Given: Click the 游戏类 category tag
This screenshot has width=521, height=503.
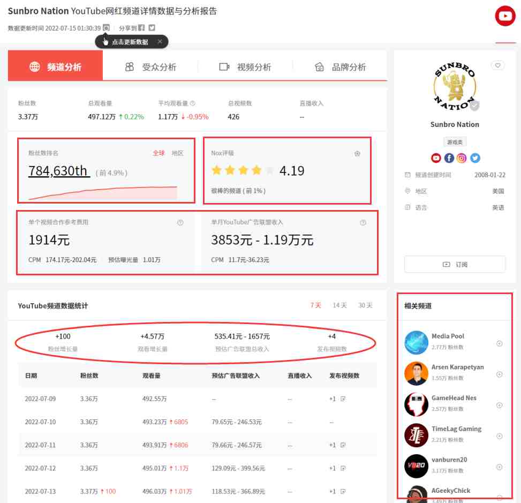Looking at the screenshot, I should [x=455, y=142].
